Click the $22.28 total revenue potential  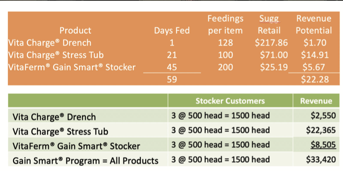pos(315,79)
